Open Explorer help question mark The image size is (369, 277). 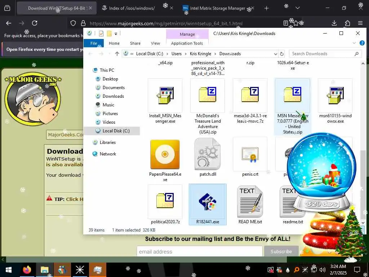point(362,43)
